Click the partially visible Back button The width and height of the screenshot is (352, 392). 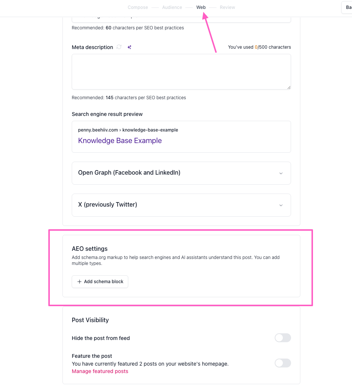point(347,7)
